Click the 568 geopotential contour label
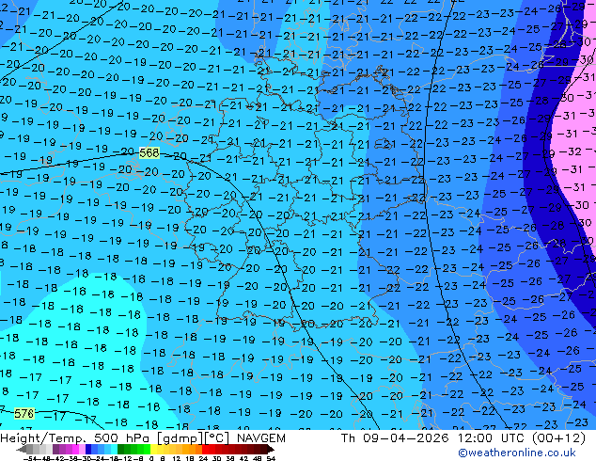The height and width of the screenshot is (461, 596). pos(149,153)
